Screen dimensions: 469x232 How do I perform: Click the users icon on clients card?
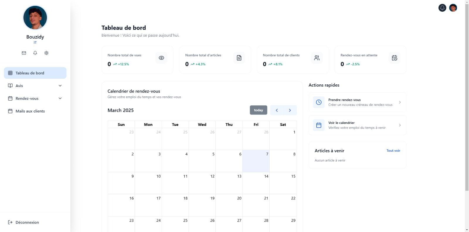pyautogui.click(x=317, y=58)
